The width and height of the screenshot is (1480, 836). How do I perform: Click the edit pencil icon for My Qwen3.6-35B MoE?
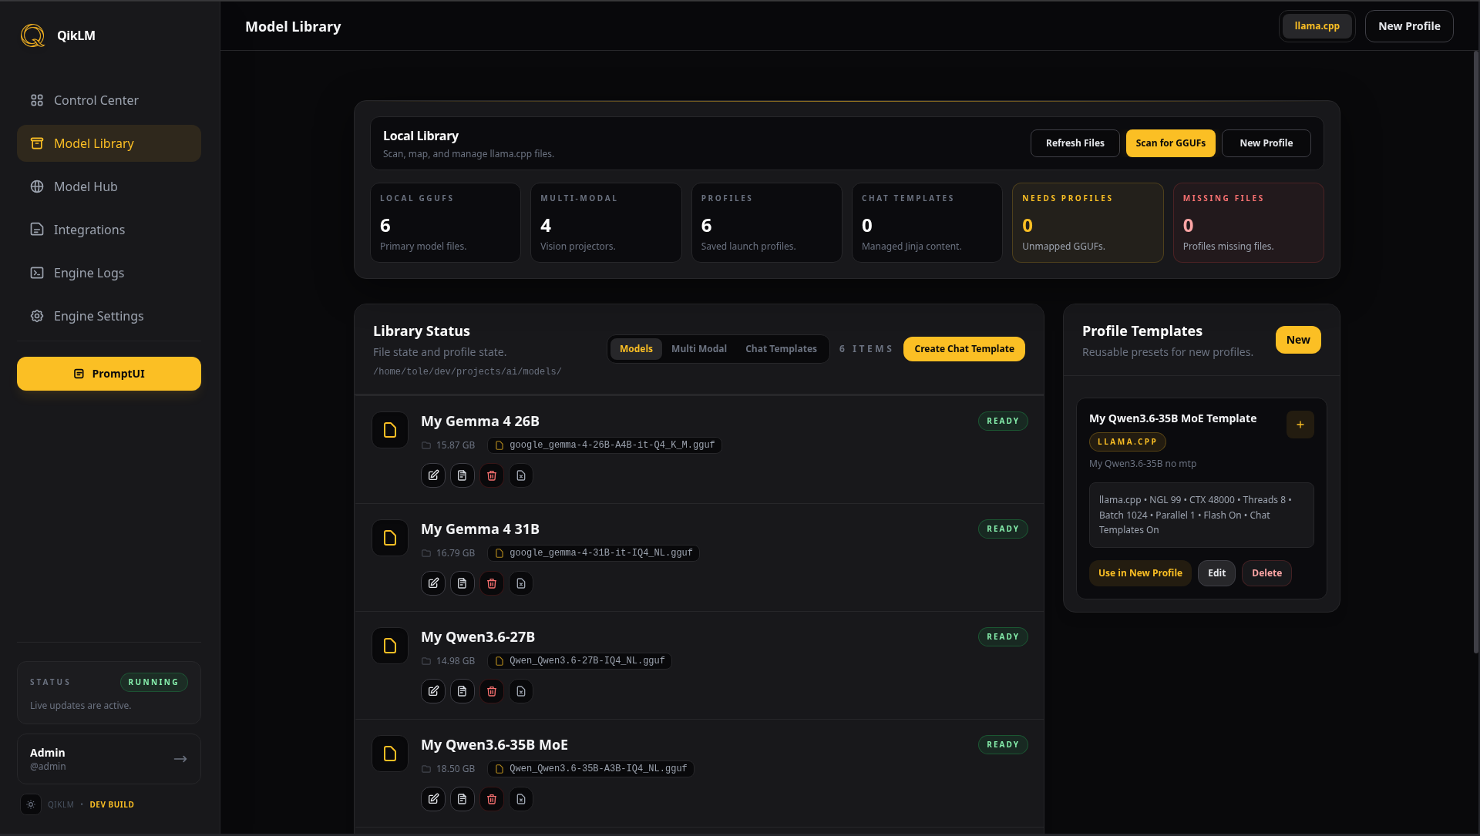[433, 799]
